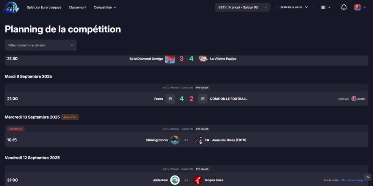Click the SplatDiamond Oméga team logo
Screen dimensions: 373x186
(170, 59)
